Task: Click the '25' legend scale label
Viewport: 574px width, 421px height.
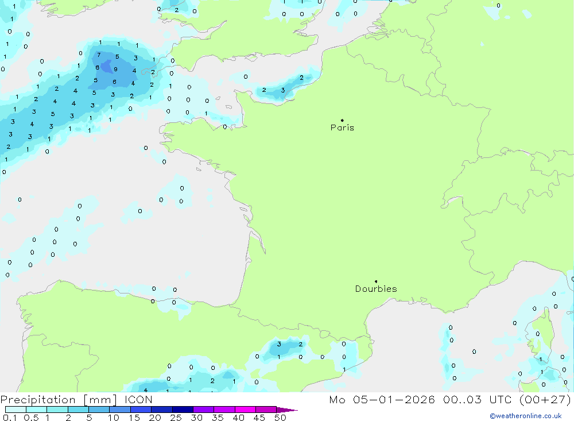Action: [x=176, y=418]
